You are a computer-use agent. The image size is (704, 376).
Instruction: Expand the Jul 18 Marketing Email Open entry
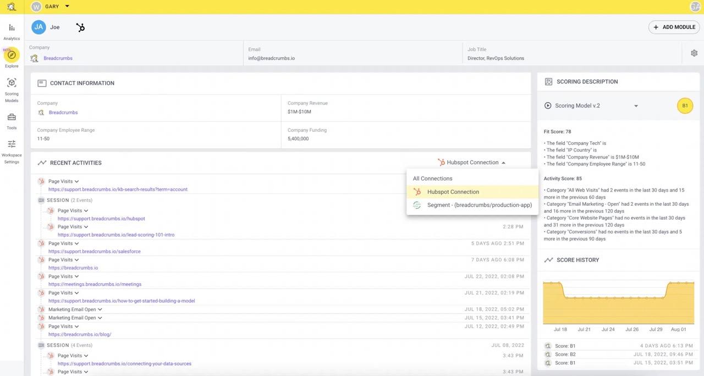(x=100, y=310)
